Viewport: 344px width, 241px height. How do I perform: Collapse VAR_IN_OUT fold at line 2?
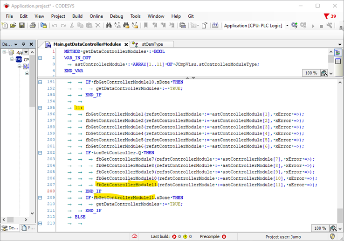click(40, 58)
